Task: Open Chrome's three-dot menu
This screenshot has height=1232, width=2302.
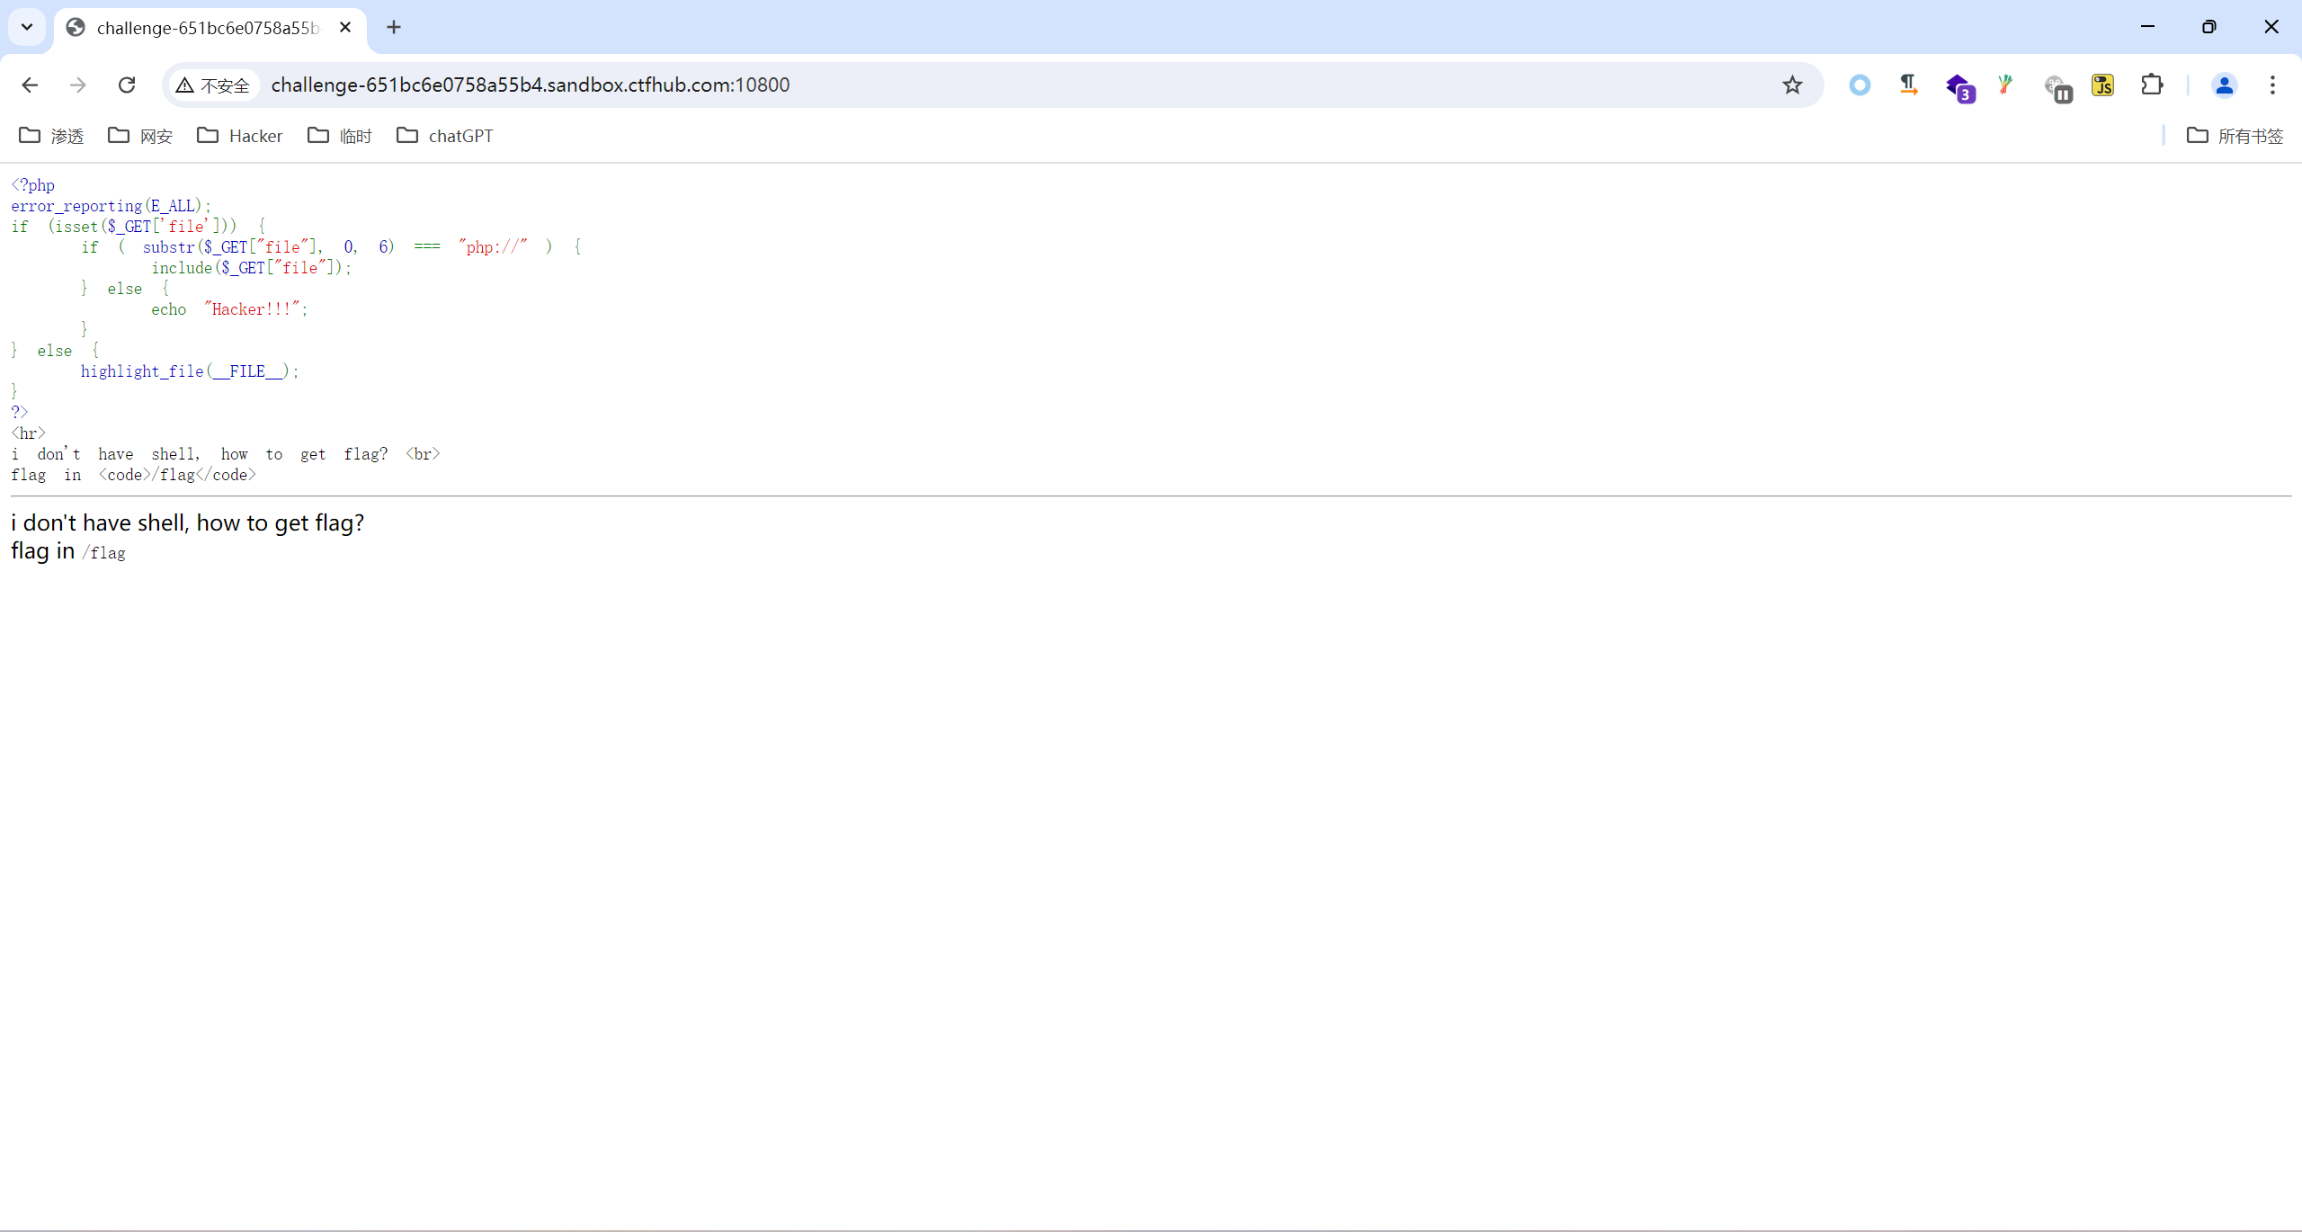Action: pyautogui.click(x=2272, y=85)
